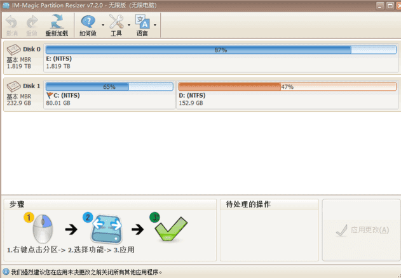
Task: Click the E: (NTFS) partition label
Action: [x=59, y=59]
